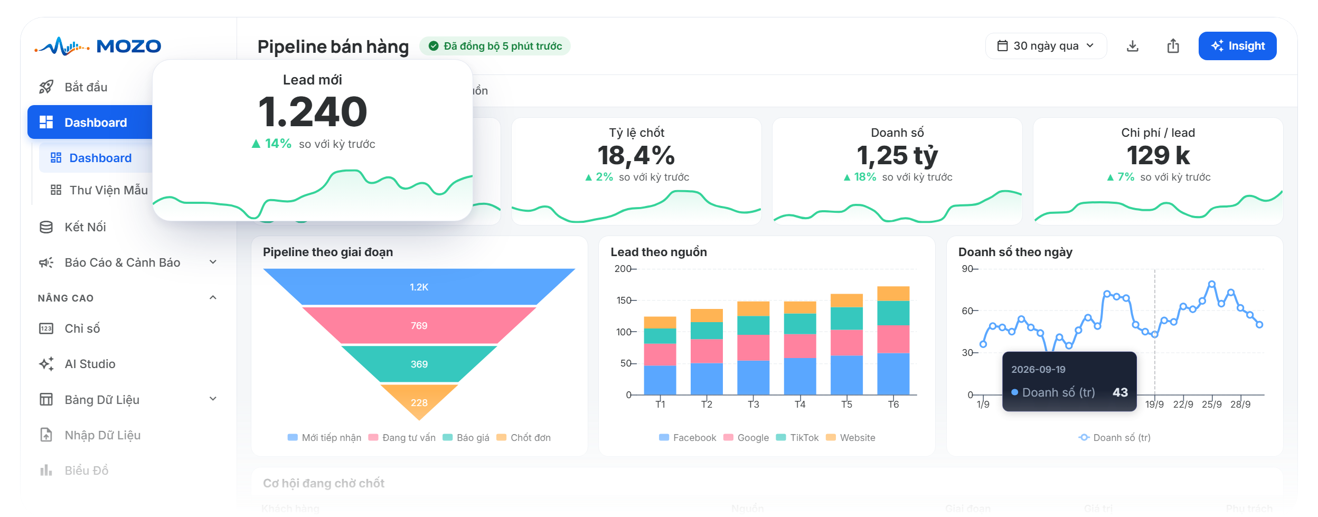Toggle Chốt đơn legend swatch
This screenshot has height=517, width=1318.
502,437
